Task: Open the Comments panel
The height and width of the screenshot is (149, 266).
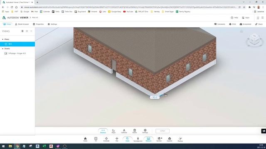Action: (x=220, y=24)
